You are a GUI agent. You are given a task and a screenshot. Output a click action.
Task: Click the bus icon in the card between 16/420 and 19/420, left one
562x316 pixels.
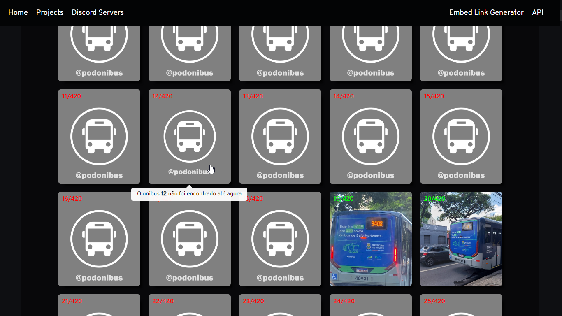point(190,239)
